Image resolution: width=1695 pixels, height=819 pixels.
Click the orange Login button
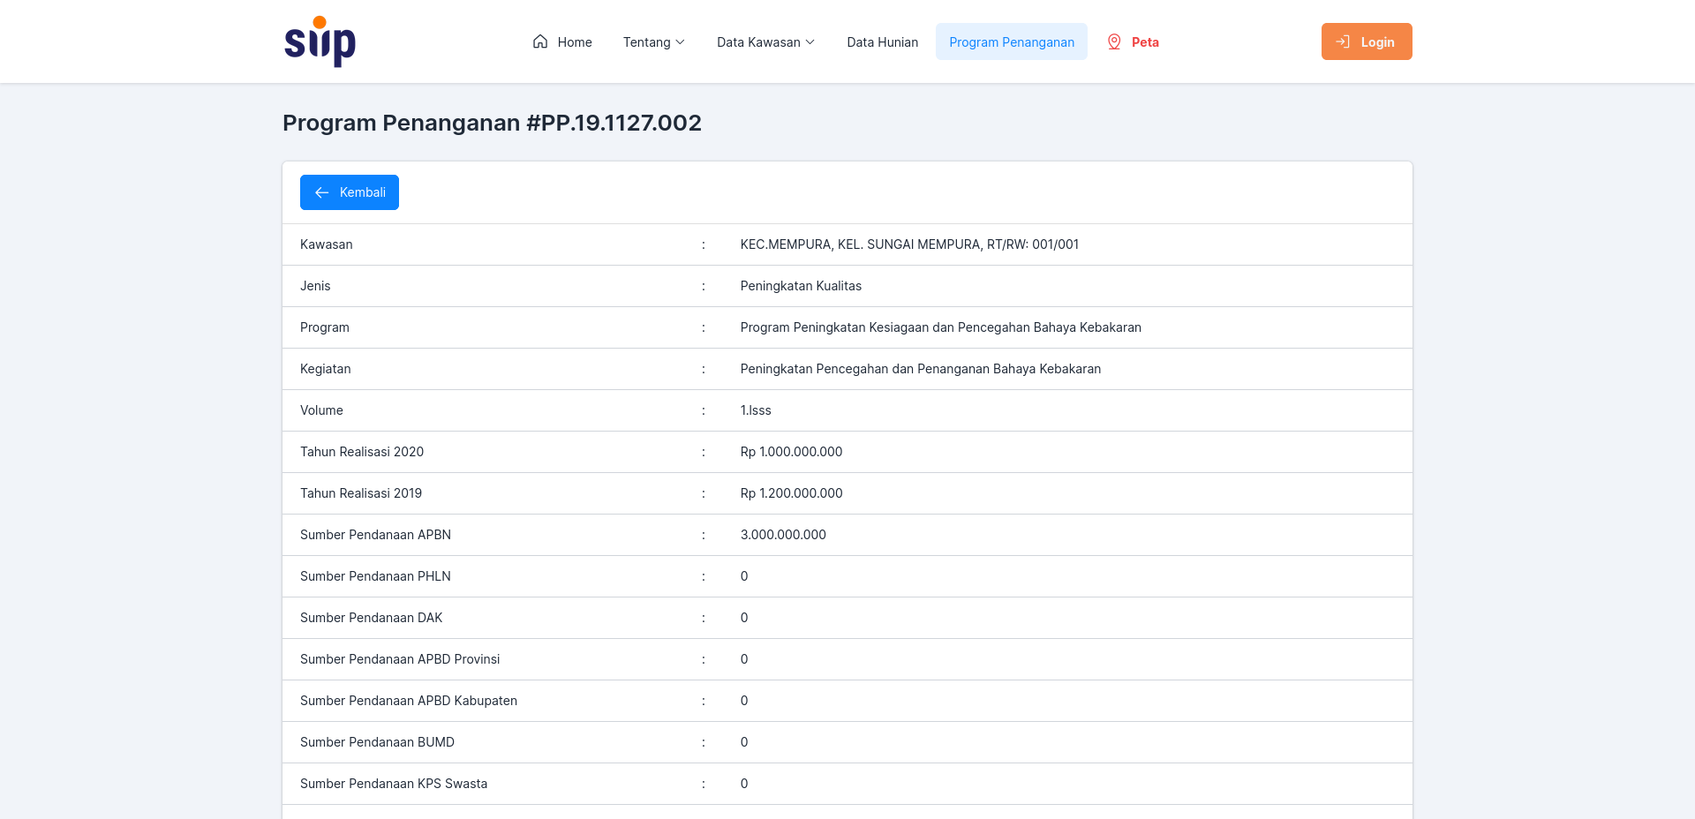[1367, 41]
